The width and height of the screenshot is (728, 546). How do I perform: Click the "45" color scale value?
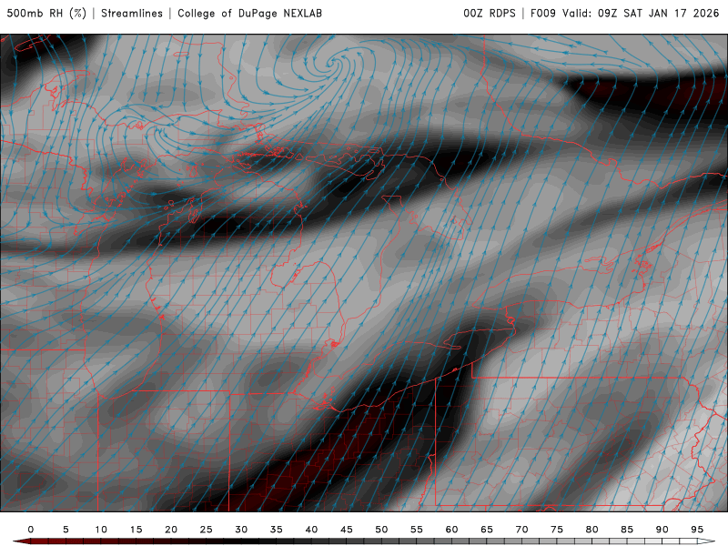coord(347,530)
